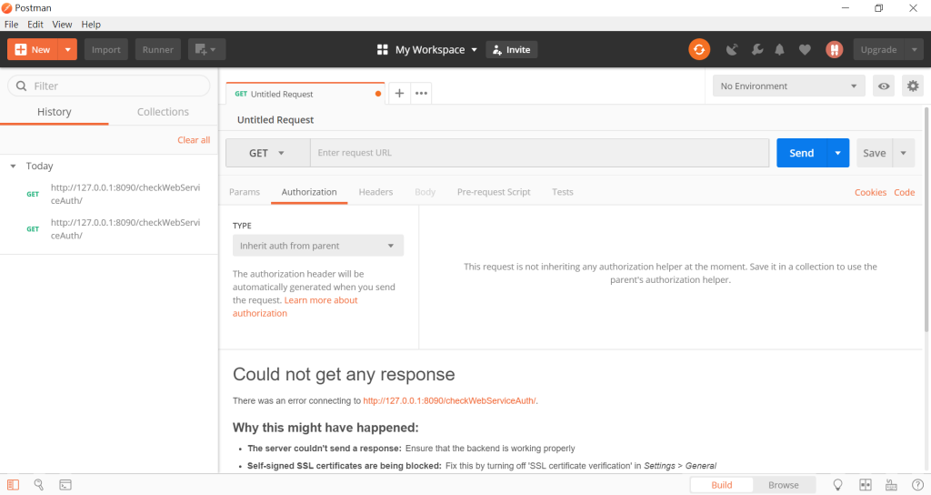Click the Invite button
Screen dimensions: 931x495
coord(512,49)
